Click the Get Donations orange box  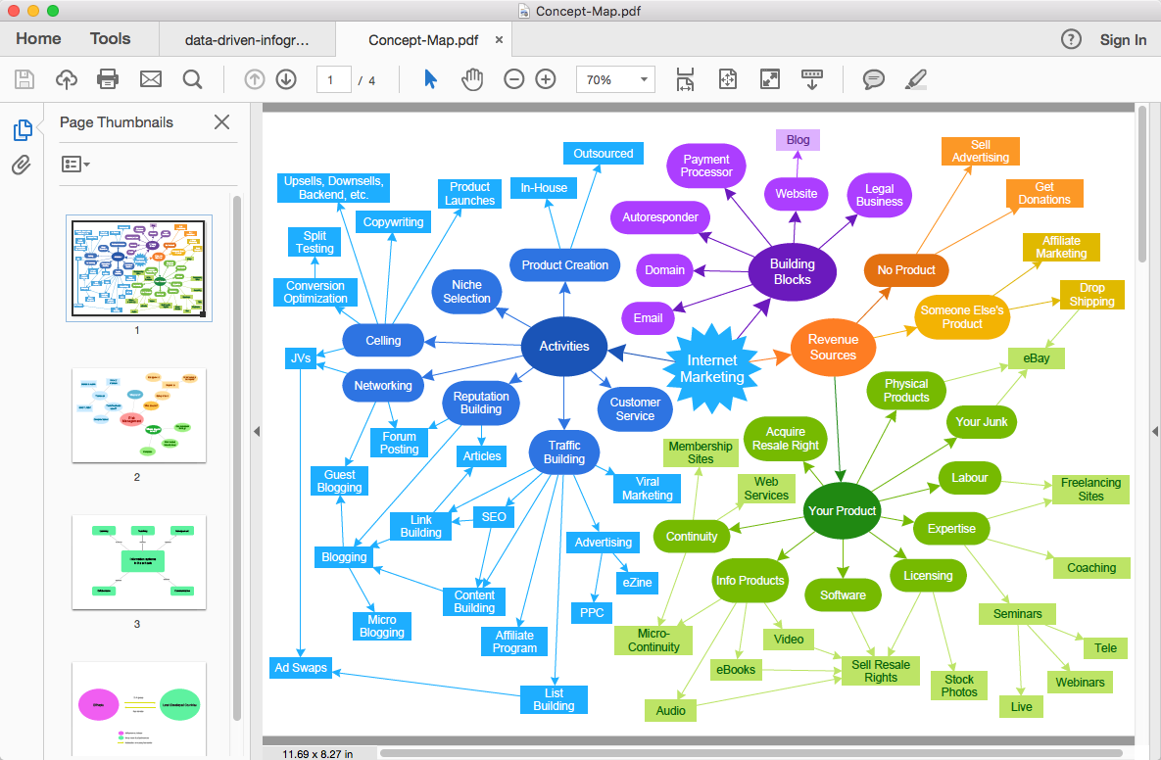pos(1044,193)
